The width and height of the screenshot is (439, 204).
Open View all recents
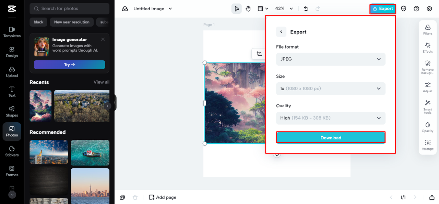102,82
